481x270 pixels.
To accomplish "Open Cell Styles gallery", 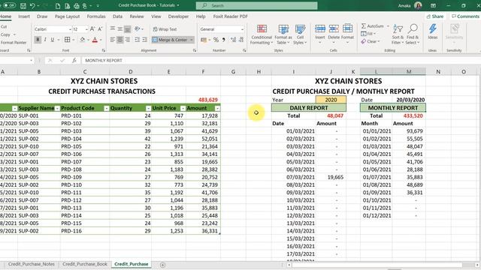I will [x=300, y=34].
